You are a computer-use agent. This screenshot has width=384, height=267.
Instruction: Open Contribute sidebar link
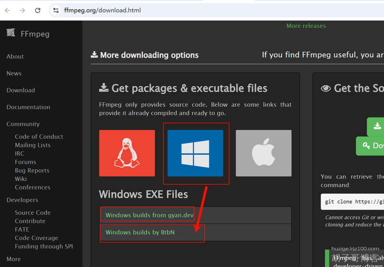[x=30, y=221]
